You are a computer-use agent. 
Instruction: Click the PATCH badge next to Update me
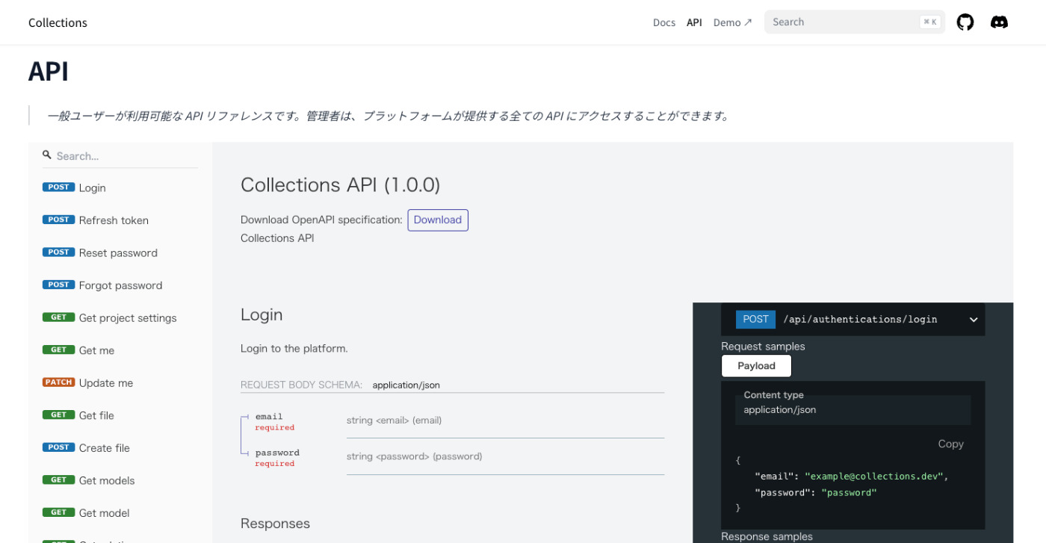[x=58, y=382]
